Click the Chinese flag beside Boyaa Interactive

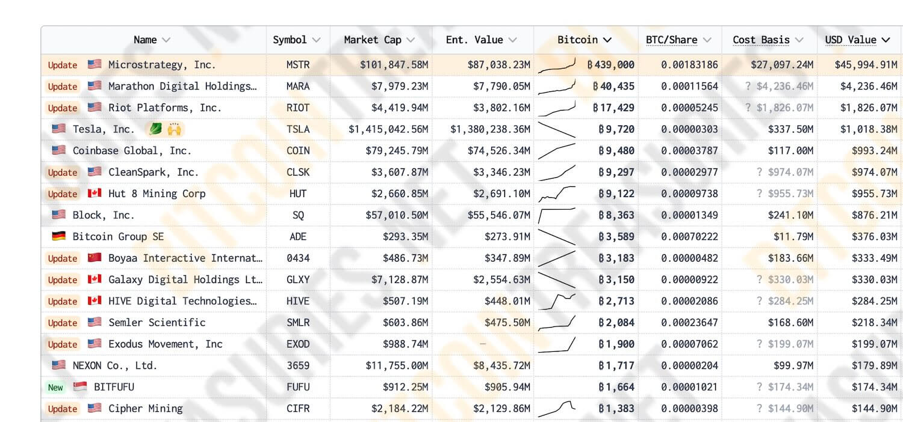pos(95,258)
